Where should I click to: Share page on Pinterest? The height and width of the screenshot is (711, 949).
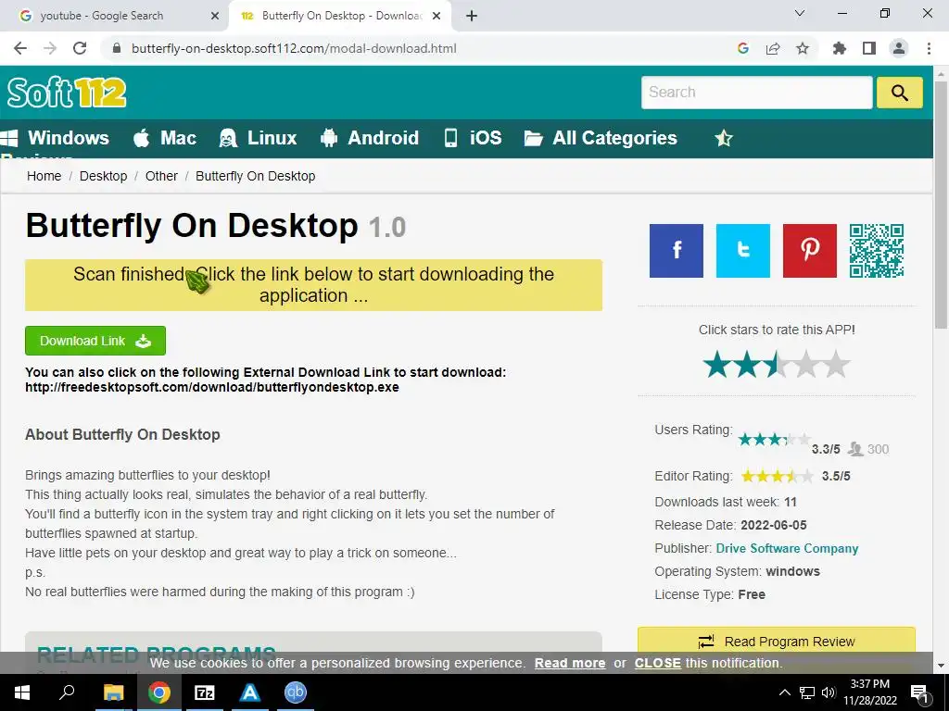(809, 250)
